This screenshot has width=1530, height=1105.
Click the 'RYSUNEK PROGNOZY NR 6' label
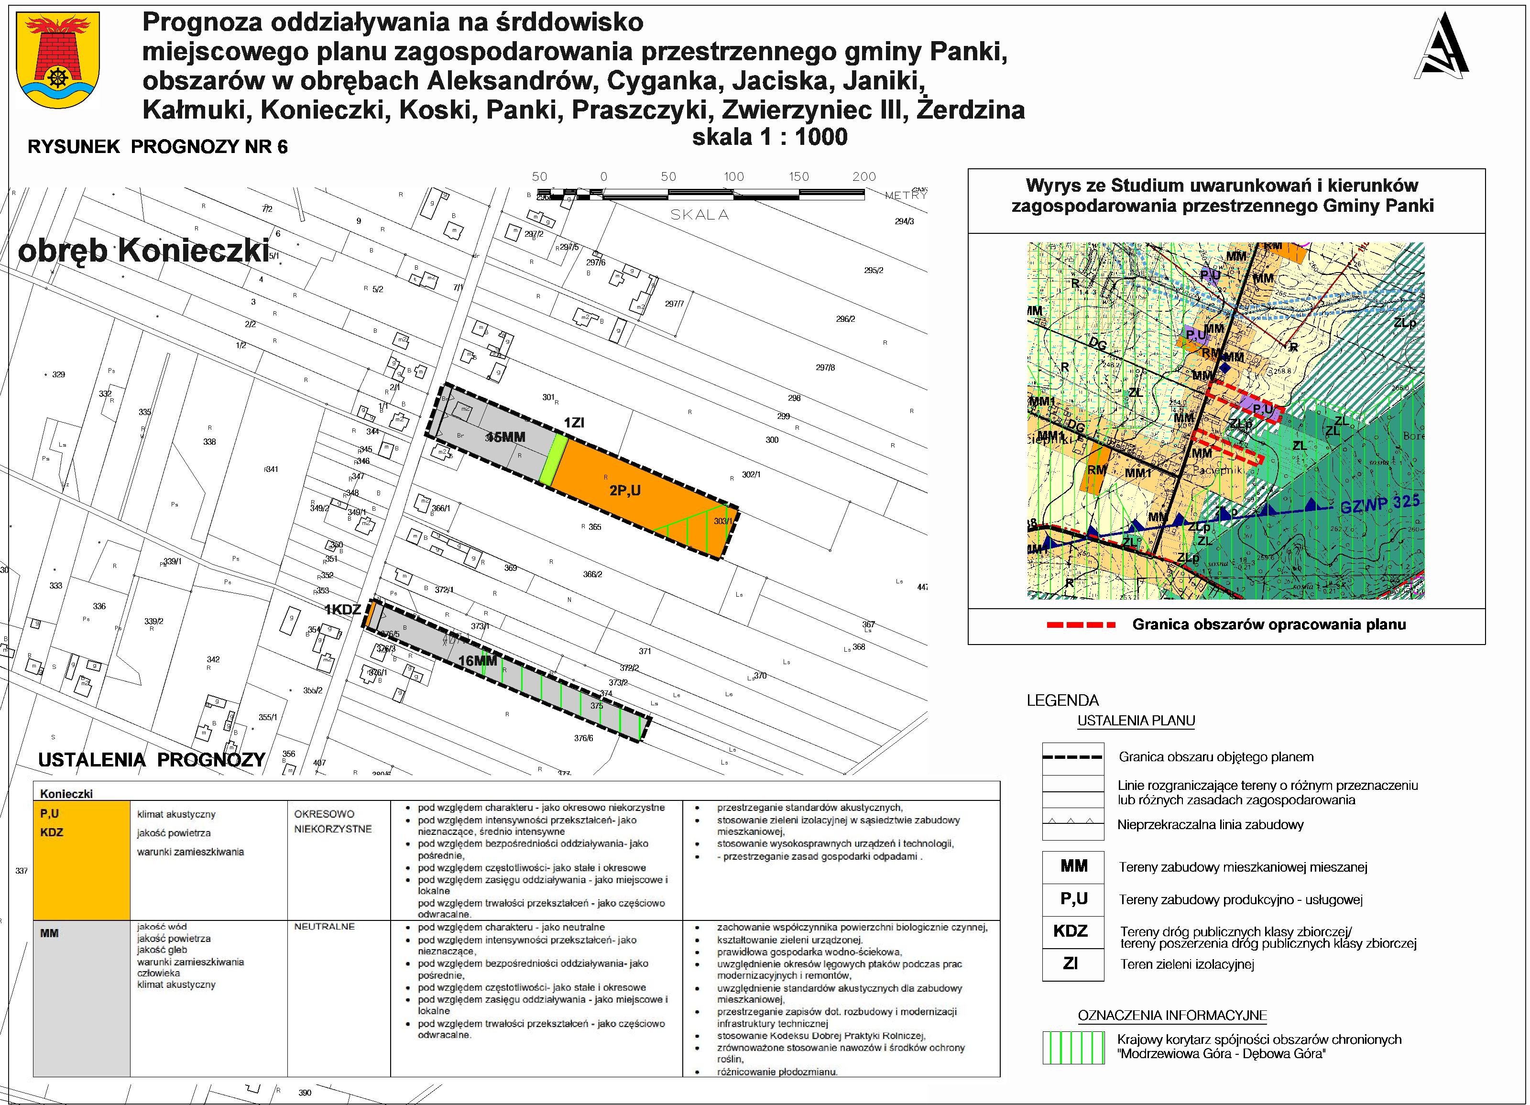[158, 146]
